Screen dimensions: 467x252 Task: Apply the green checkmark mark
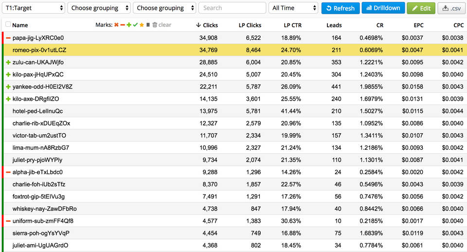click(x=135, y=25)
